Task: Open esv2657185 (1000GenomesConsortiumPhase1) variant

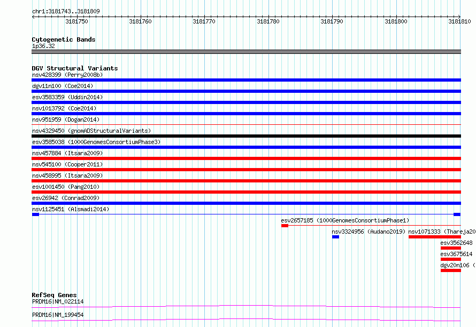Action: tap(345, 220)
